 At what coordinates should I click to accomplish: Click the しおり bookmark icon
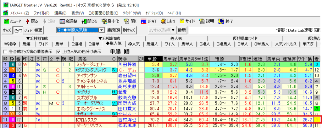click(x=164, y=21)
